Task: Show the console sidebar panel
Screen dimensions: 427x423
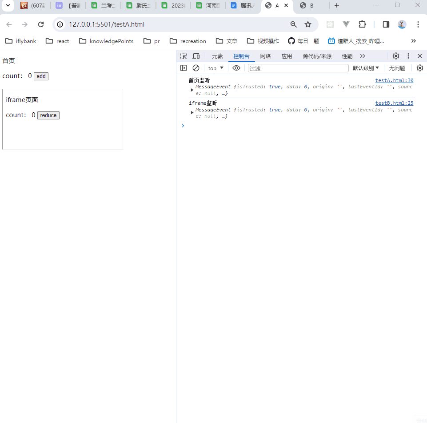Action: pos(184,67)
